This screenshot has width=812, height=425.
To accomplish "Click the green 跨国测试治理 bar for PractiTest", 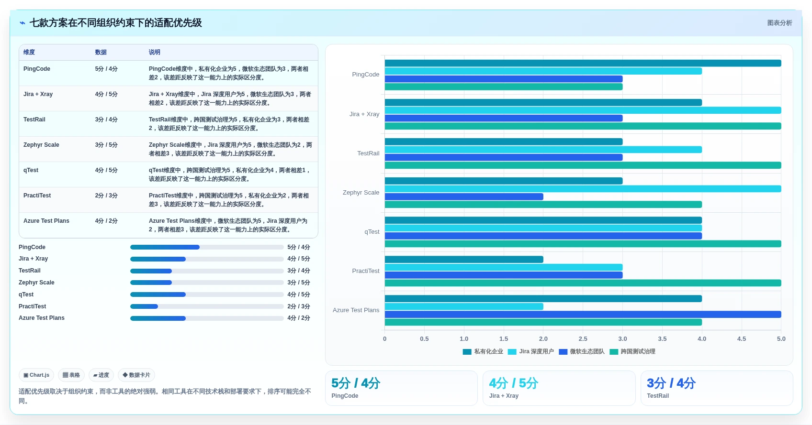I will [583, 283].
